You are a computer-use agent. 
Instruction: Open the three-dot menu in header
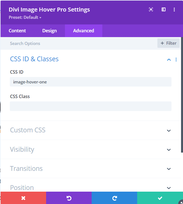174,10
